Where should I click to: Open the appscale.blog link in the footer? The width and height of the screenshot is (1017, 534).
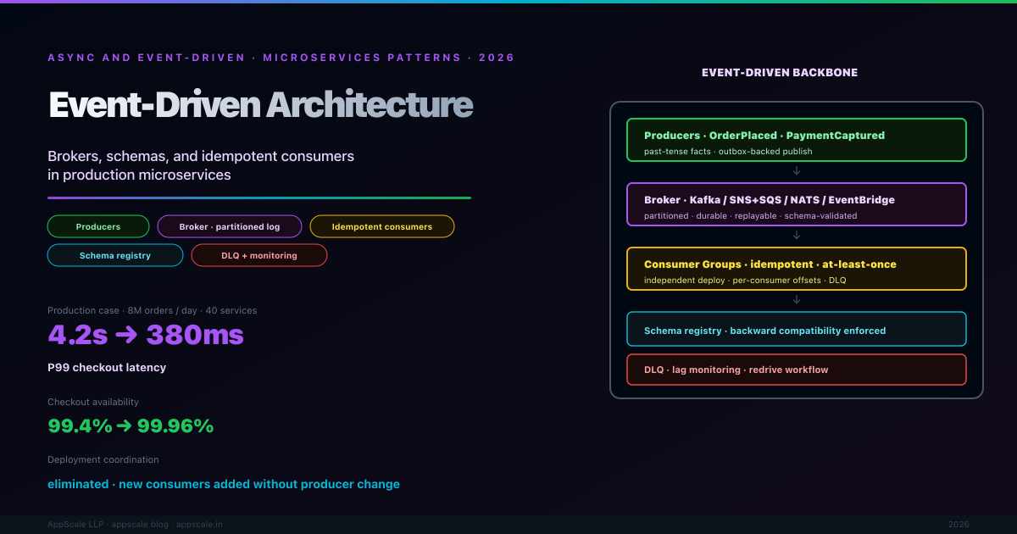pyautogui.click(x=141, y=525)
